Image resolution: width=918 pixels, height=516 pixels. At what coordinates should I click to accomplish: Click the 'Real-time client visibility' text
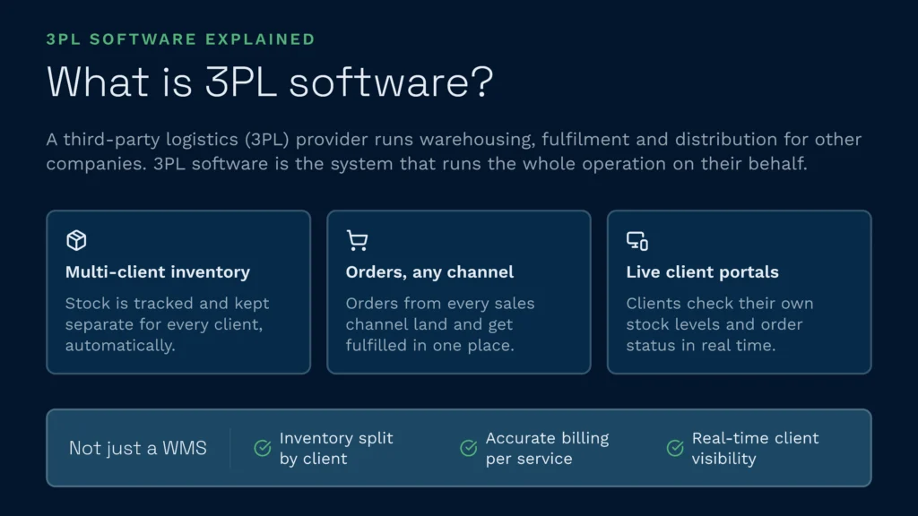[755, 448]
